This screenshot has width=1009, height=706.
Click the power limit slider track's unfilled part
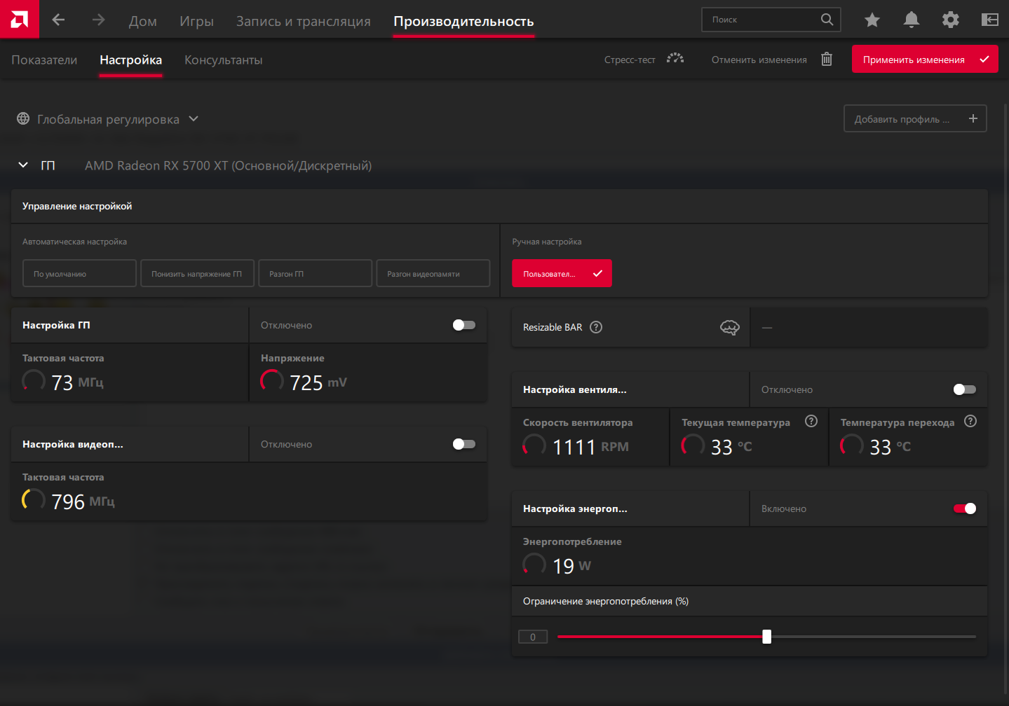click(x=874, y=637)
